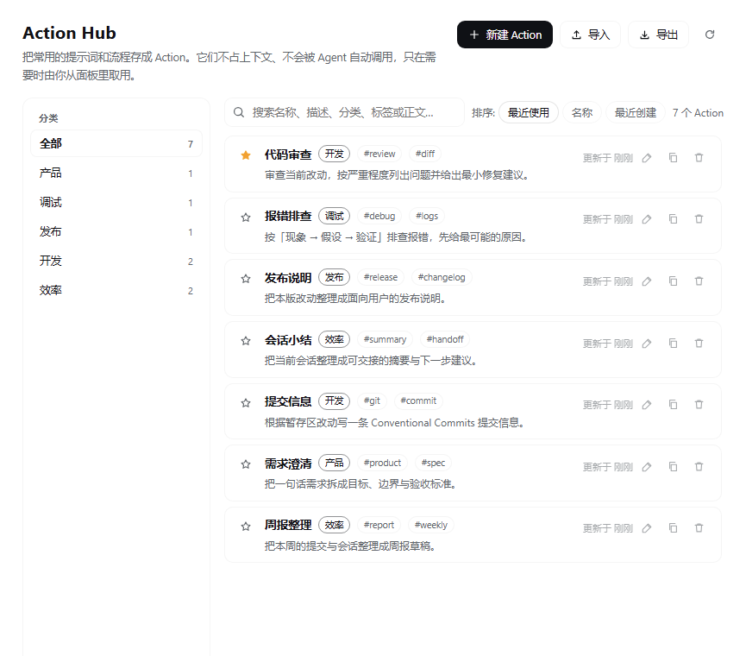The width and height of the screenshot is (746, 656).
Task: Copy the 会话小结 action
Action: [x=673, y=344]
